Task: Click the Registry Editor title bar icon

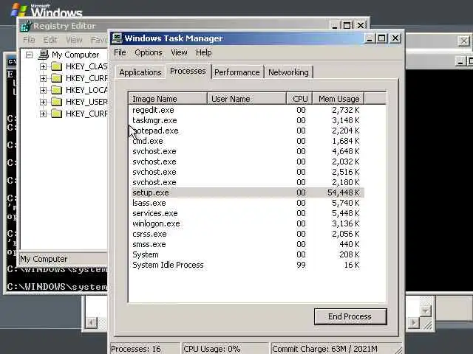Action: tap(26, 27)
